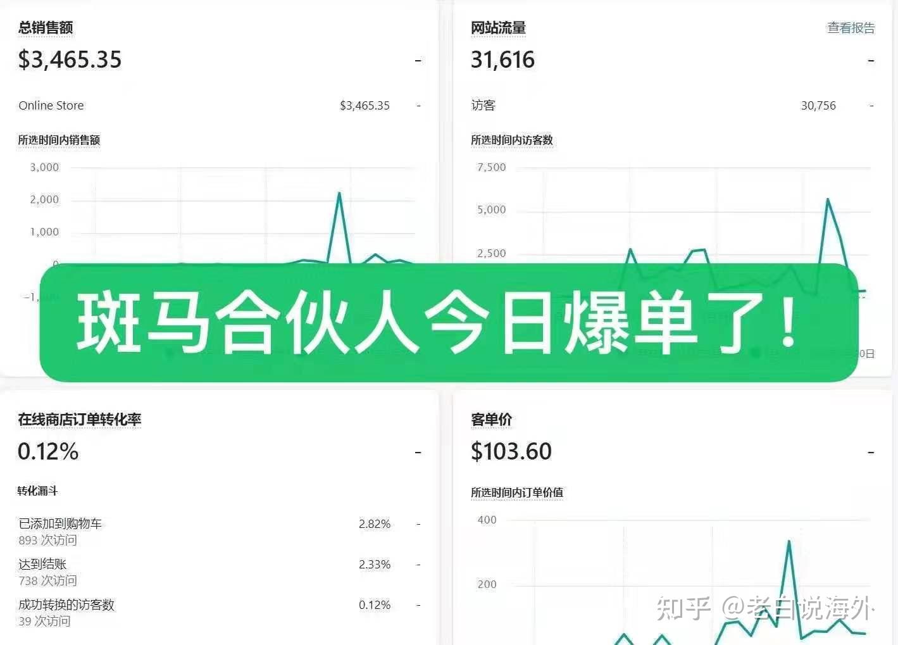Screen dimensions: 898x645
Task: Select the $3,465.35 total sales value
Action: point(70,59)
